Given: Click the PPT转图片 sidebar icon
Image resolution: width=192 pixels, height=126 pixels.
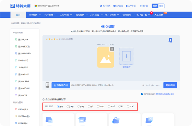Looking at the screenshot, I should [16, 123].
